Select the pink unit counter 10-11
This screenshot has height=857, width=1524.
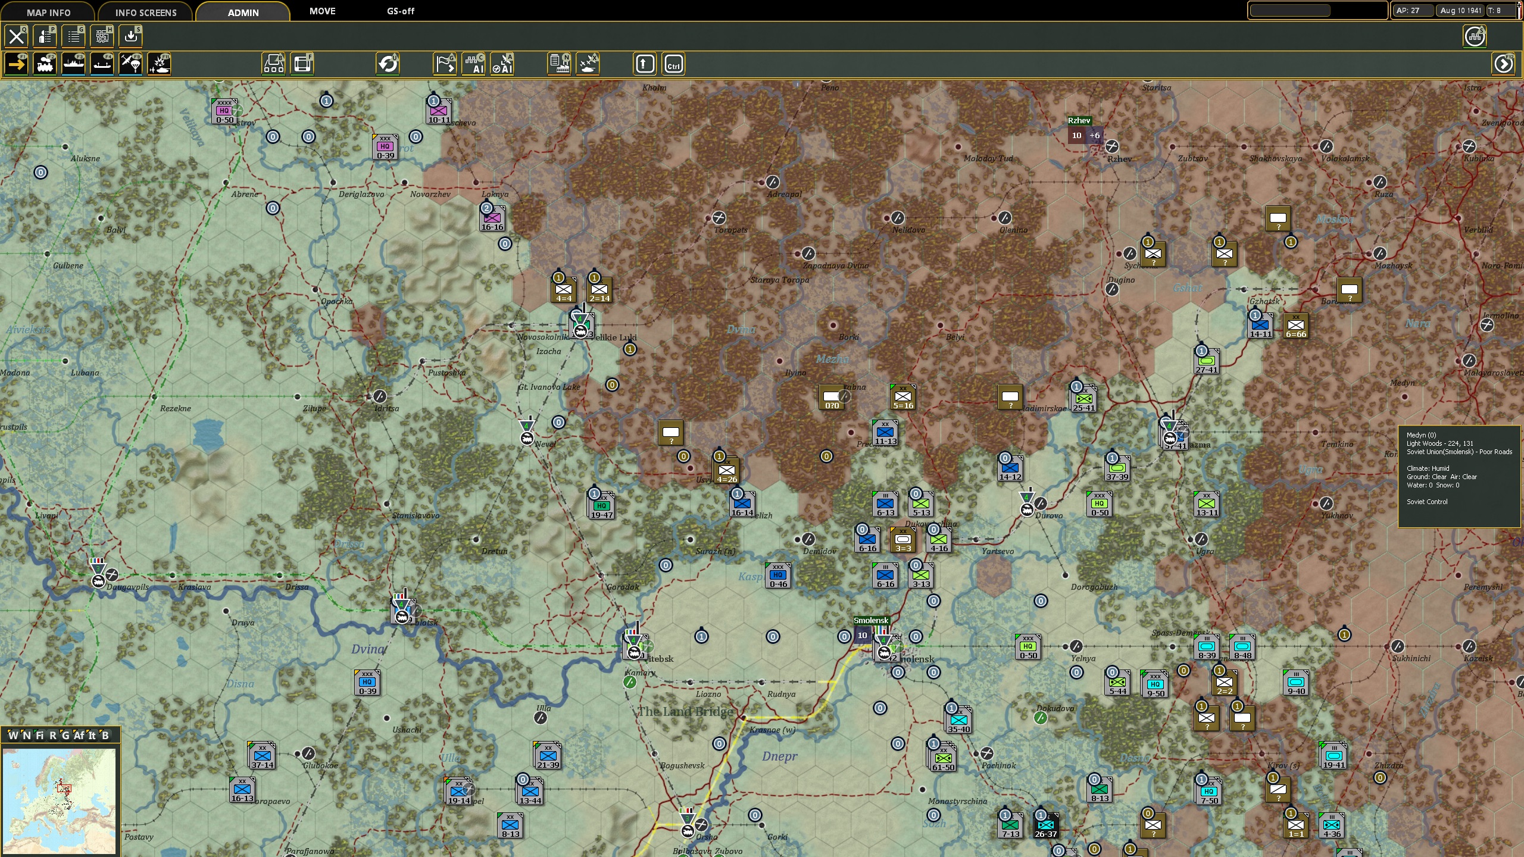point(439,111)
